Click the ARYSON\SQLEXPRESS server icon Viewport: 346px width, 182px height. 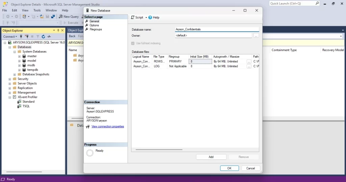click(x=10, y=42)
